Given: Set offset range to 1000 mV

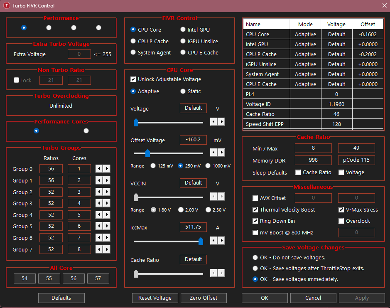Looking at the screenshot, I should coord(208,166).
